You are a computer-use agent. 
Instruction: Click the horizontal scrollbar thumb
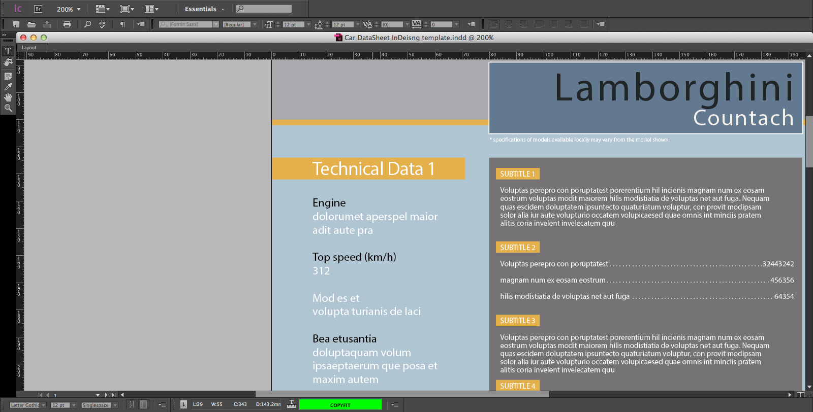click(x=402, y=394)
